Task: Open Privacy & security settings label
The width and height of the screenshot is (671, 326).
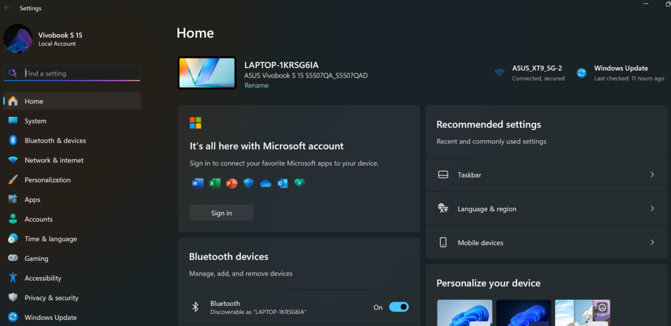Action: point(52,298)
